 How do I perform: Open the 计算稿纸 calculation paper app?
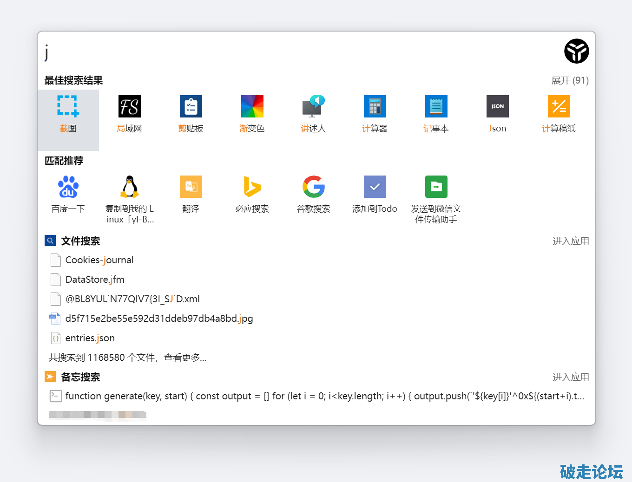tap(559, 115)
